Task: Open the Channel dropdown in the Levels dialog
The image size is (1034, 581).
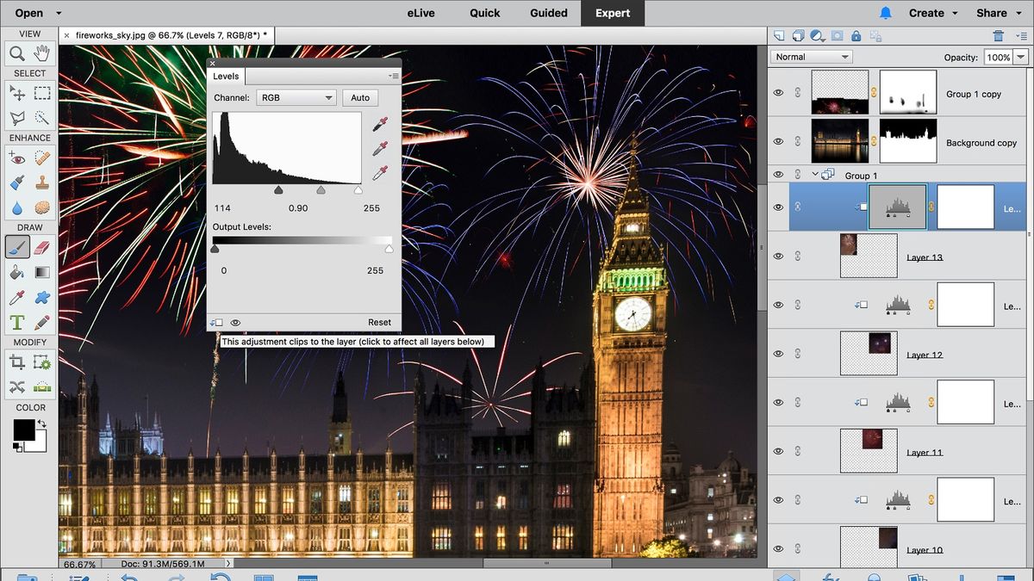Action: tap(296, 97)
